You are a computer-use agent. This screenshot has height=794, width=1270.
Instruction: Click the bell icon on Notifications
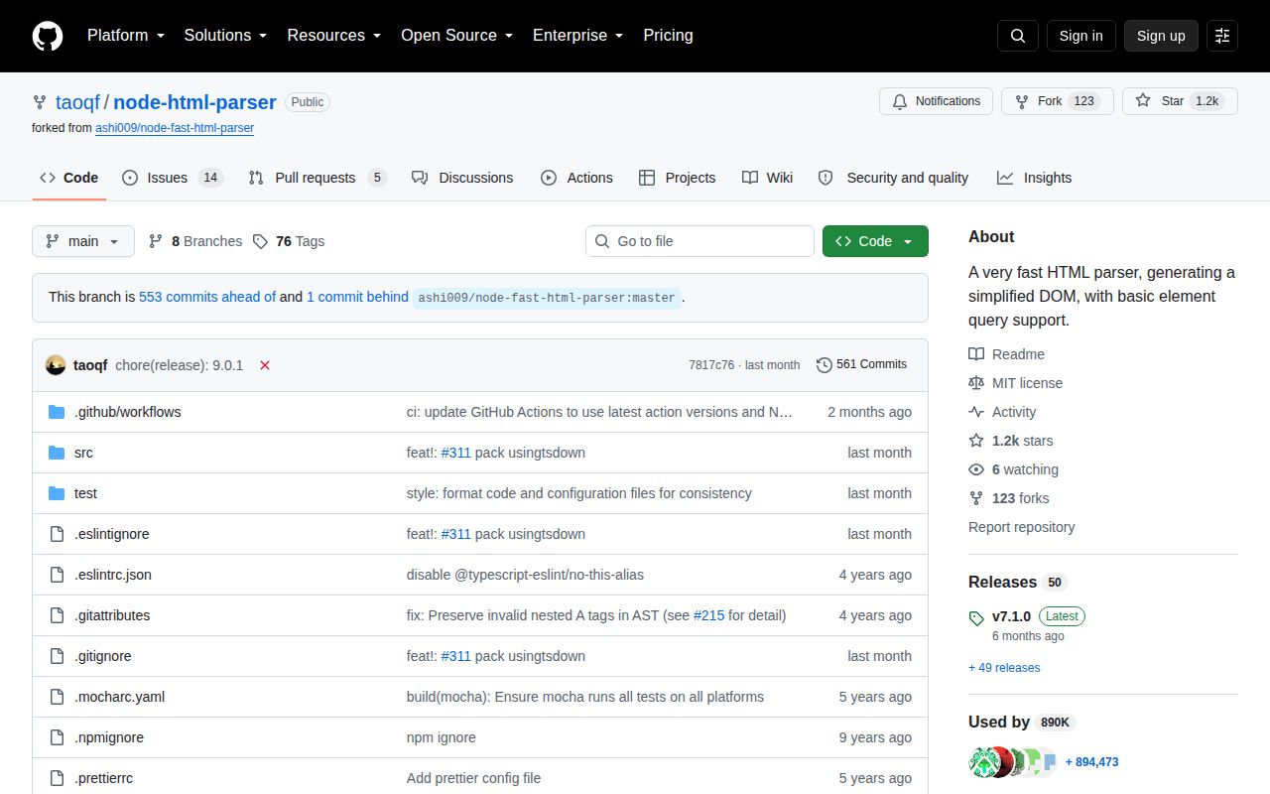900,101
